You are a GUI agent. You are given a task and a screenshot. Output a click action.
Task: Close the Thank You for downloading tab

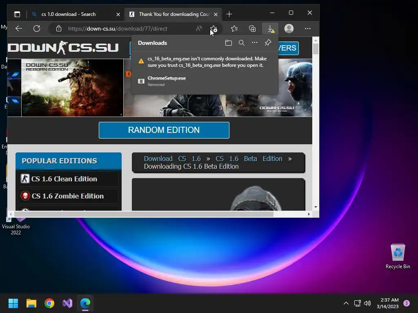[216, 14]
